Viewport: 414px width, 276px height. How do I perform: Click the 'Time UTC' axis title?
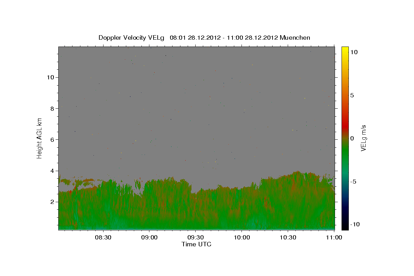tap(196, 244)
